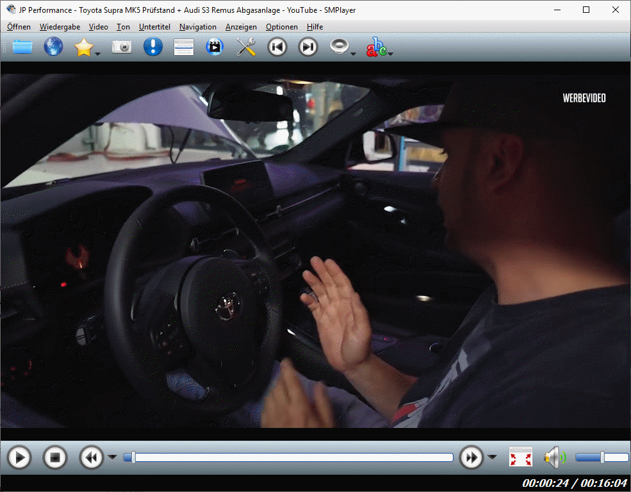Fast forward with the double-arrow forward button

(x=471, y=457)
